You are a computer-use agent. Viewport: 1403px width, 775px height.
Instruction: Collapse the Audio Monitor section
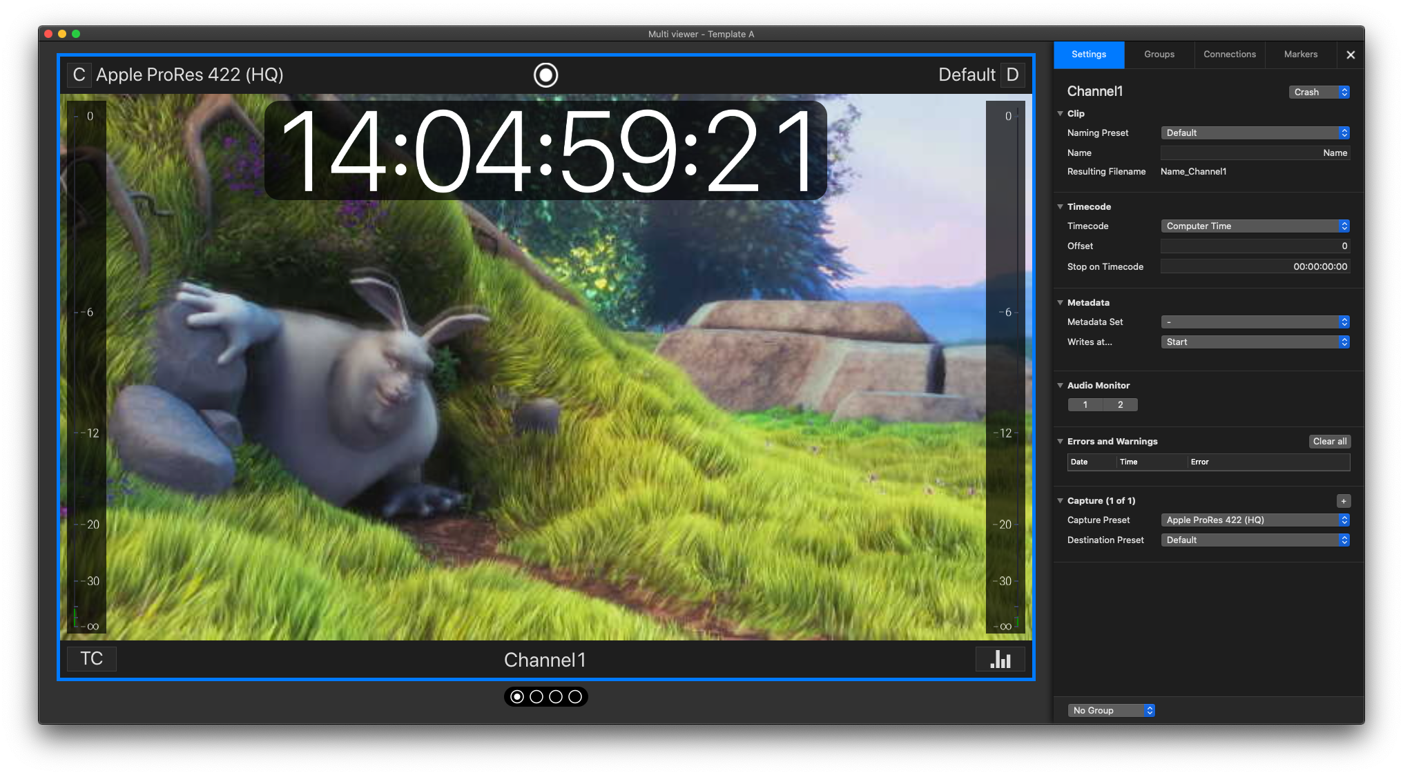tap(1060, 385)
